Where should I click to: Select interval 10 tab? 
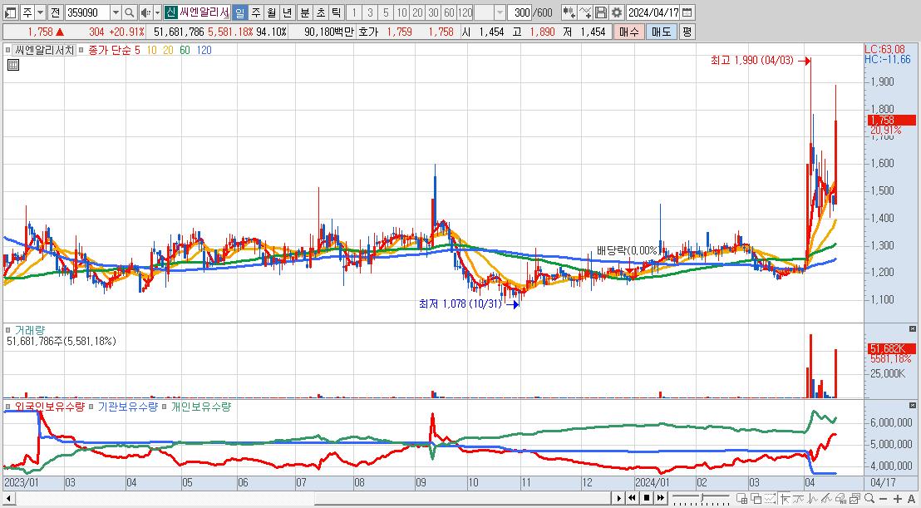click(401, 12)
